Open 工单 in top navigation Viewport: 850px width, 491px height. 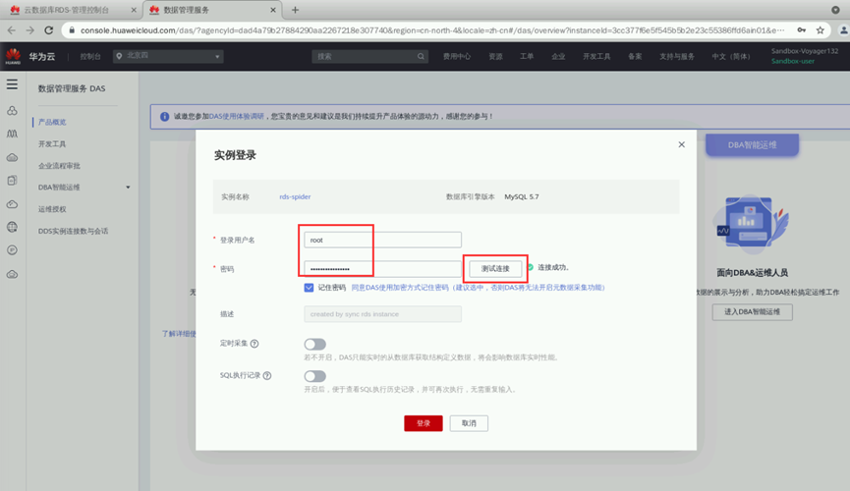coord(527,56)
